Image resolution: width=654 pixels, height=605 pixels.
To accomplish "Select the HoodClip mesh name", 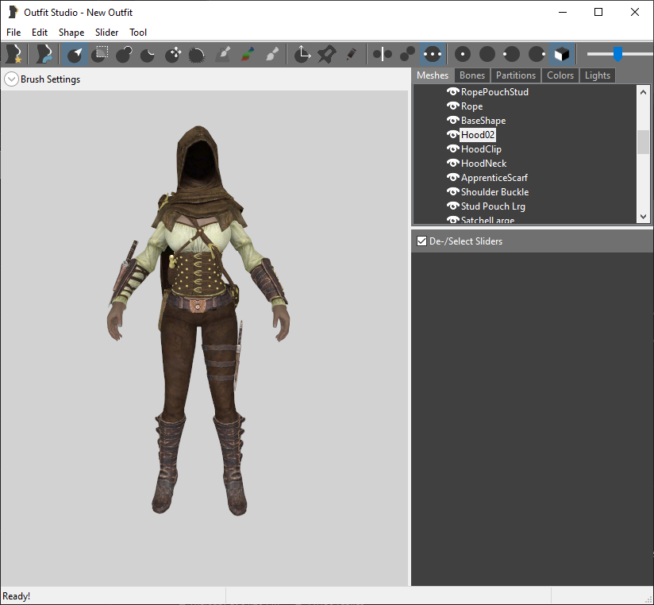I will pyautogui.click(x=481, y=149).
